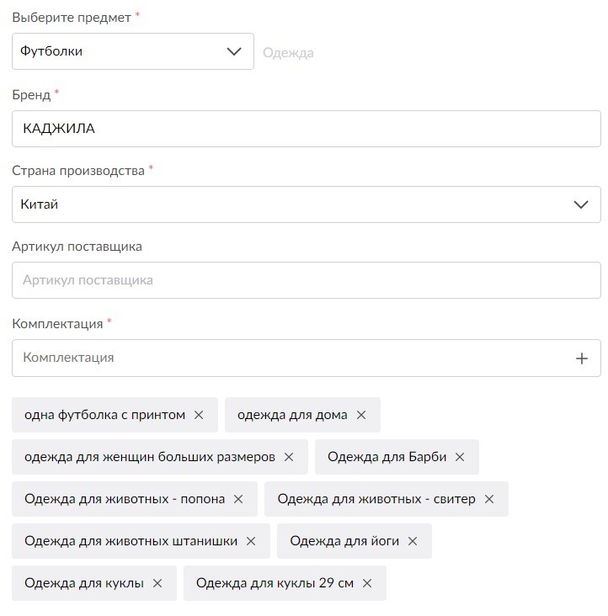Remove the 'одежда для дома' tag
Screen dimensions: 608x616
(x=361, y=415)
